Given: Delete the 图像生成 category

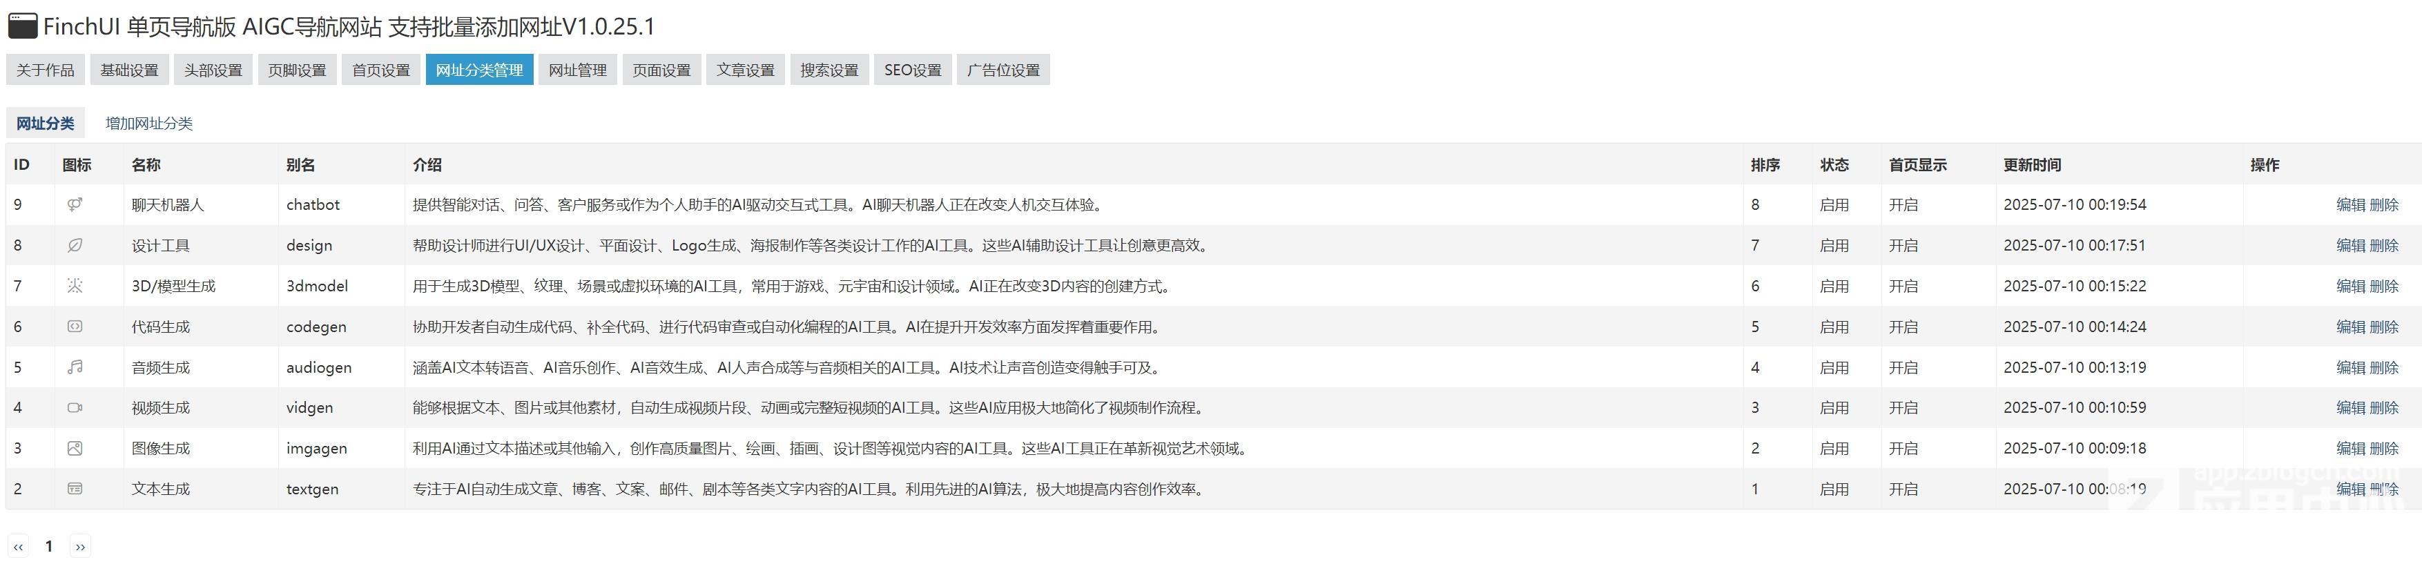Looking at the screenshot, I should [x=2383, y=449].
